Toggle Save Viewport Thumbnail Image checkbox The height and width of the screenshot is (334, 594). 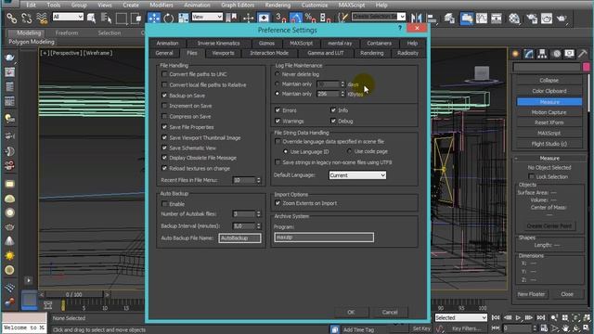click(164, 137)
